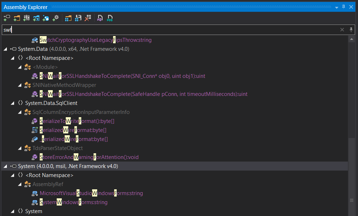Click the Explore process gear icon
Viewport: 358px width, 216px height.
click(x=56, y=18)
